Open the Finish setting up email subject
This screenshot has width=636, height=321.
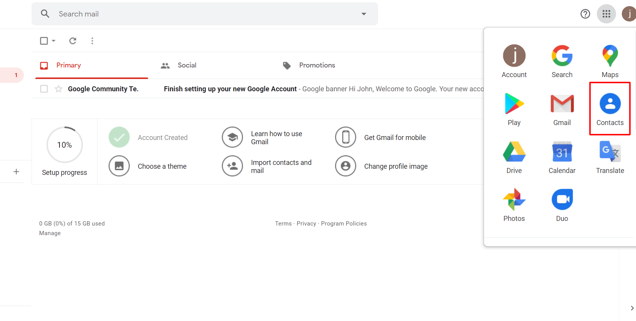coord(230,89)
